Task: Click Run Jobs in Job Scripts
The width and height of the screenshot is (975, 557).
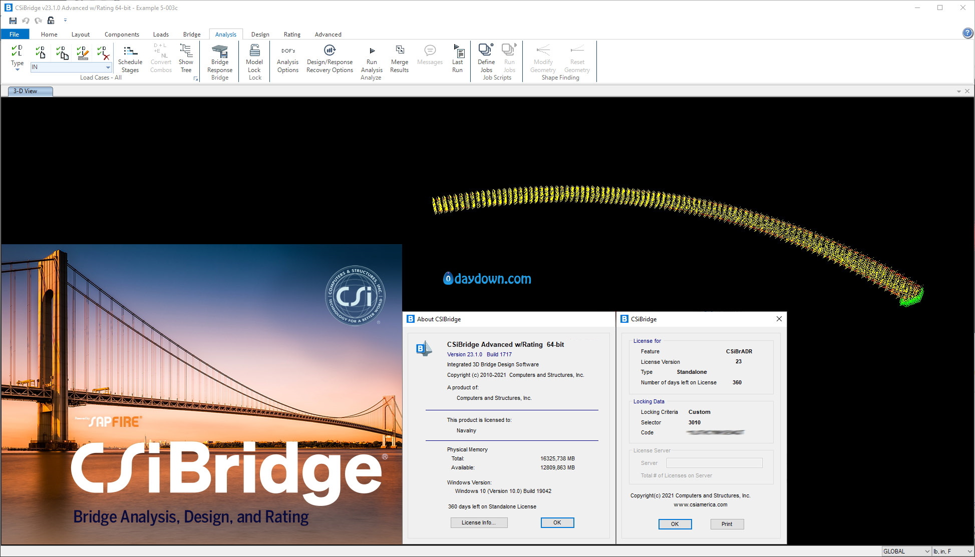Action: (509, 59)
